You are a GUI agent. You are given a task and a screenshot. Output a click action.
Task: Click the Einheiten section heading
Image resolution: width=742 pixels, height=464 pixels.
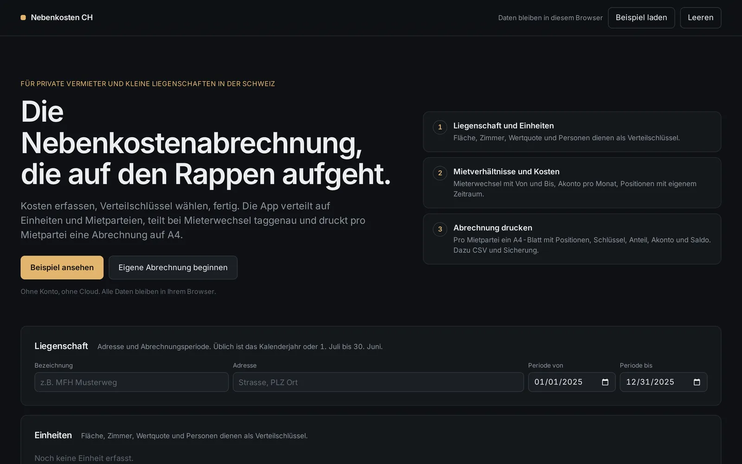[53, 435]
